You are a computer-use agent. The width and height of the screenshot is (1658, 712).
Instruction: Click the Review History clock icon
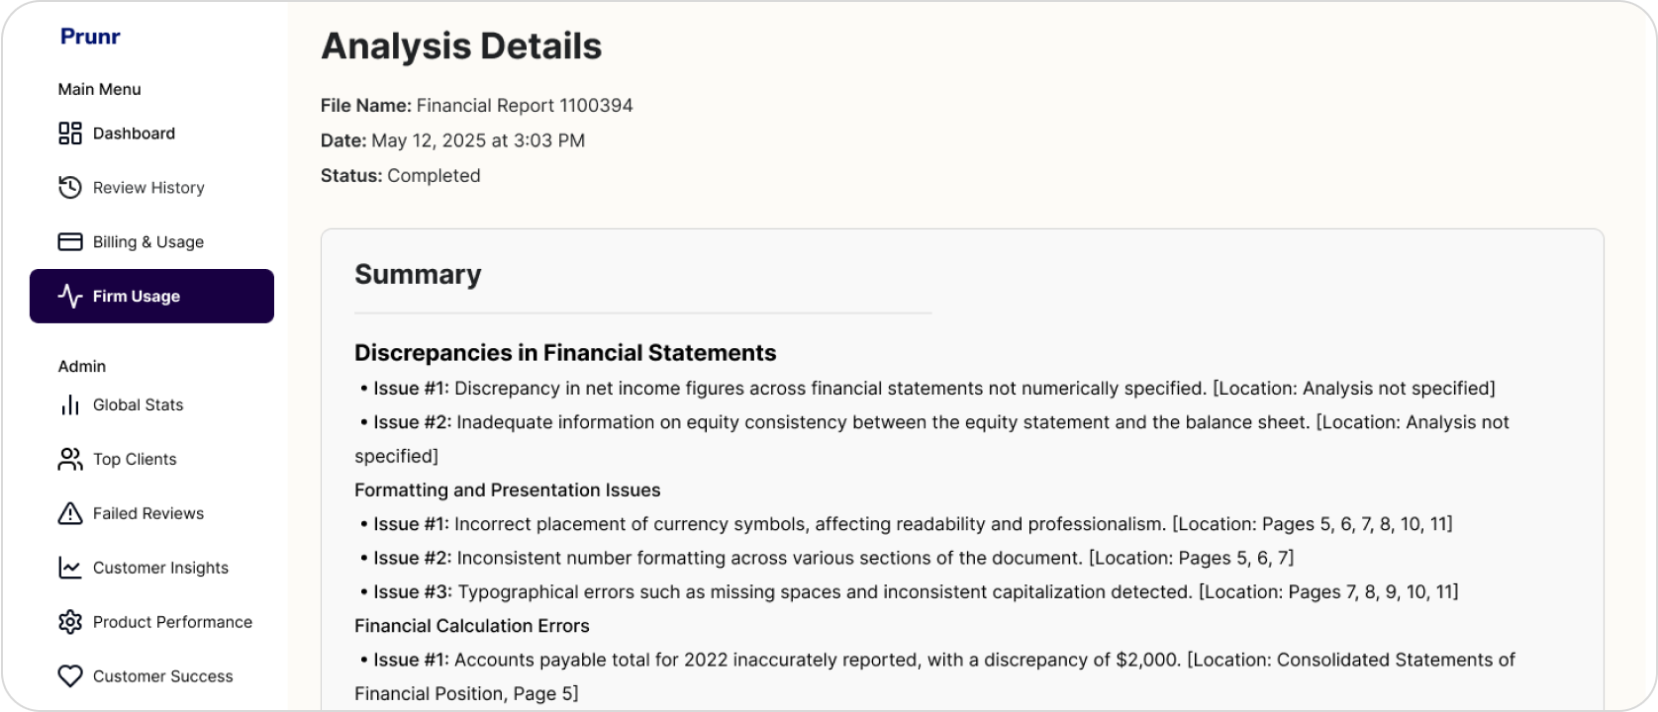point(69,188)
